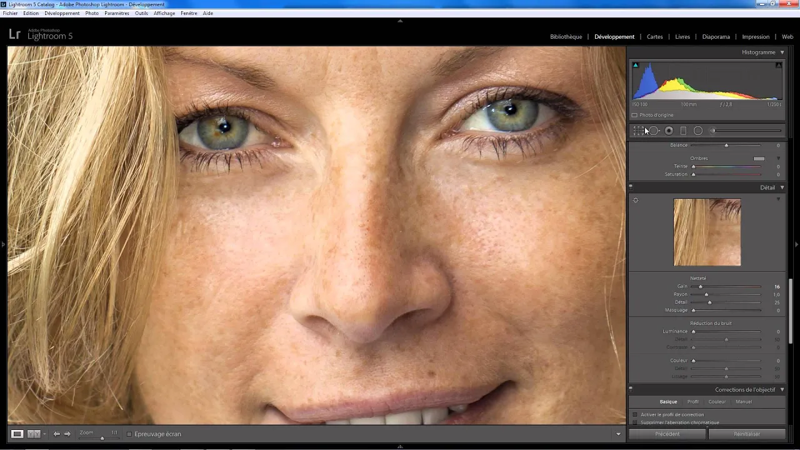800x450 pixels.
Task: Click the Précédent button
Action: [667, 434]
